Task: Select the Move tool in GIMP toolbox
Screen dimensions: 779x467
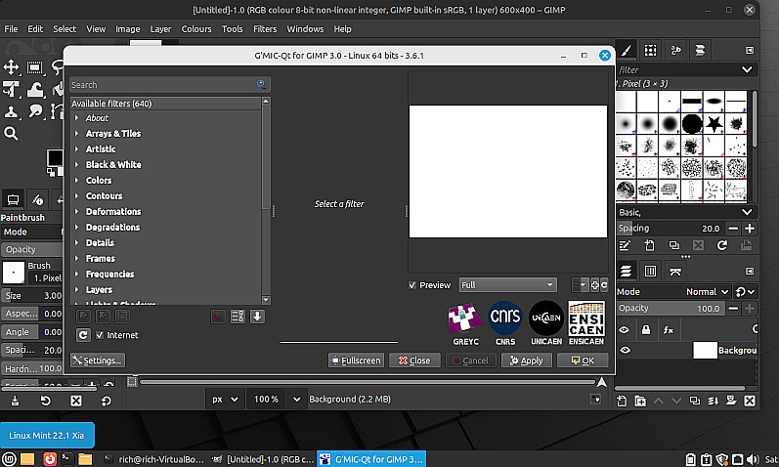Action: [x=11, y=67]
